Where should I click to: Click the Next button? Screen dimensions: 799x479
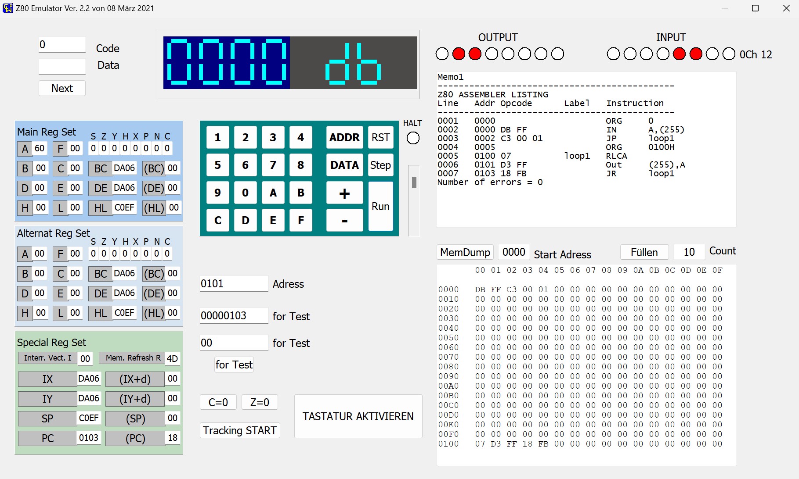coord(62,88)
